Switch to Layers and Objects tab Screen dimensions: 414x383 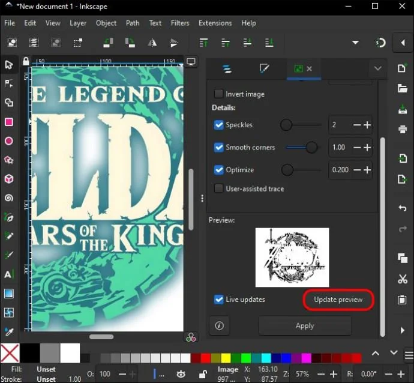227,68
